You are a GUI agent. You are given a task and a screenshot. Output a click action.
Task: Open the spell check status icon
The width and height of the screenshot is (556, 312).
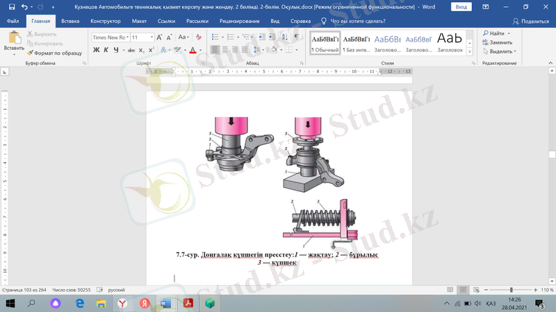(x=99, y=290)
